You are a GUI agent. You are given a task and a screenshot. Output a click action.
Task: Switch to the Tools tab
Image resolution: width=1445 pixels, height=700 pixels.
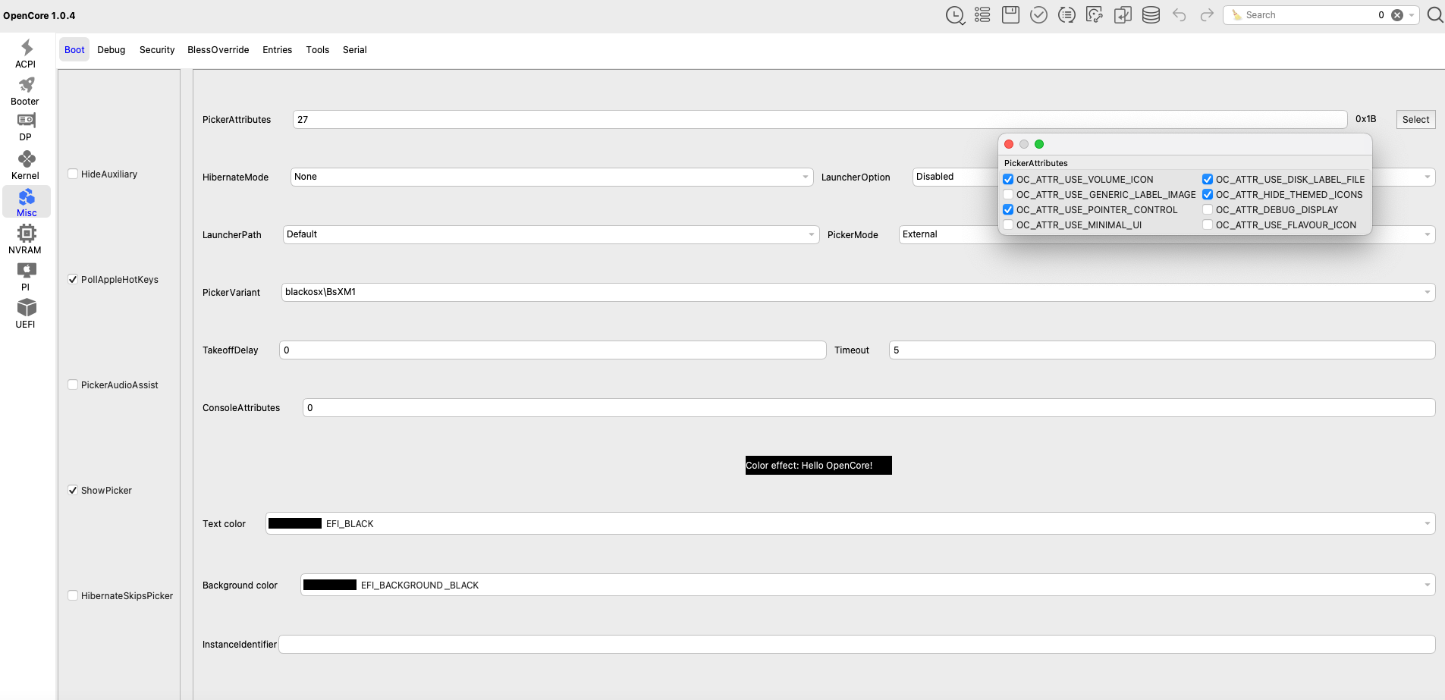[x=318, y=49]
